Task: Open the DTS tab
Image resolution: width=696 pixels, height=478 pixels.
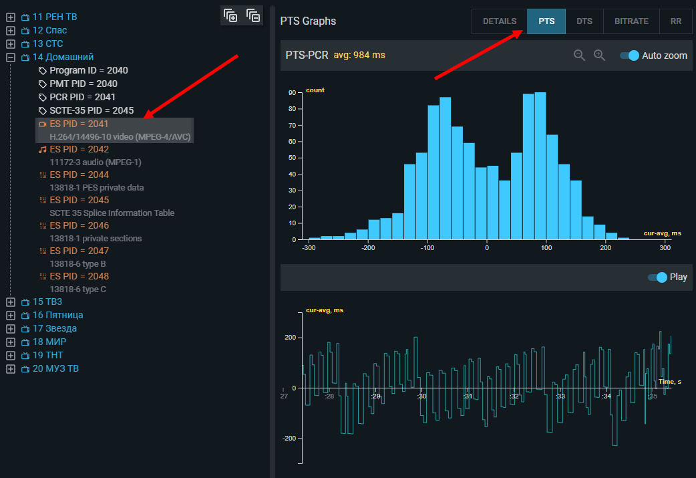Action: point(584,21)
